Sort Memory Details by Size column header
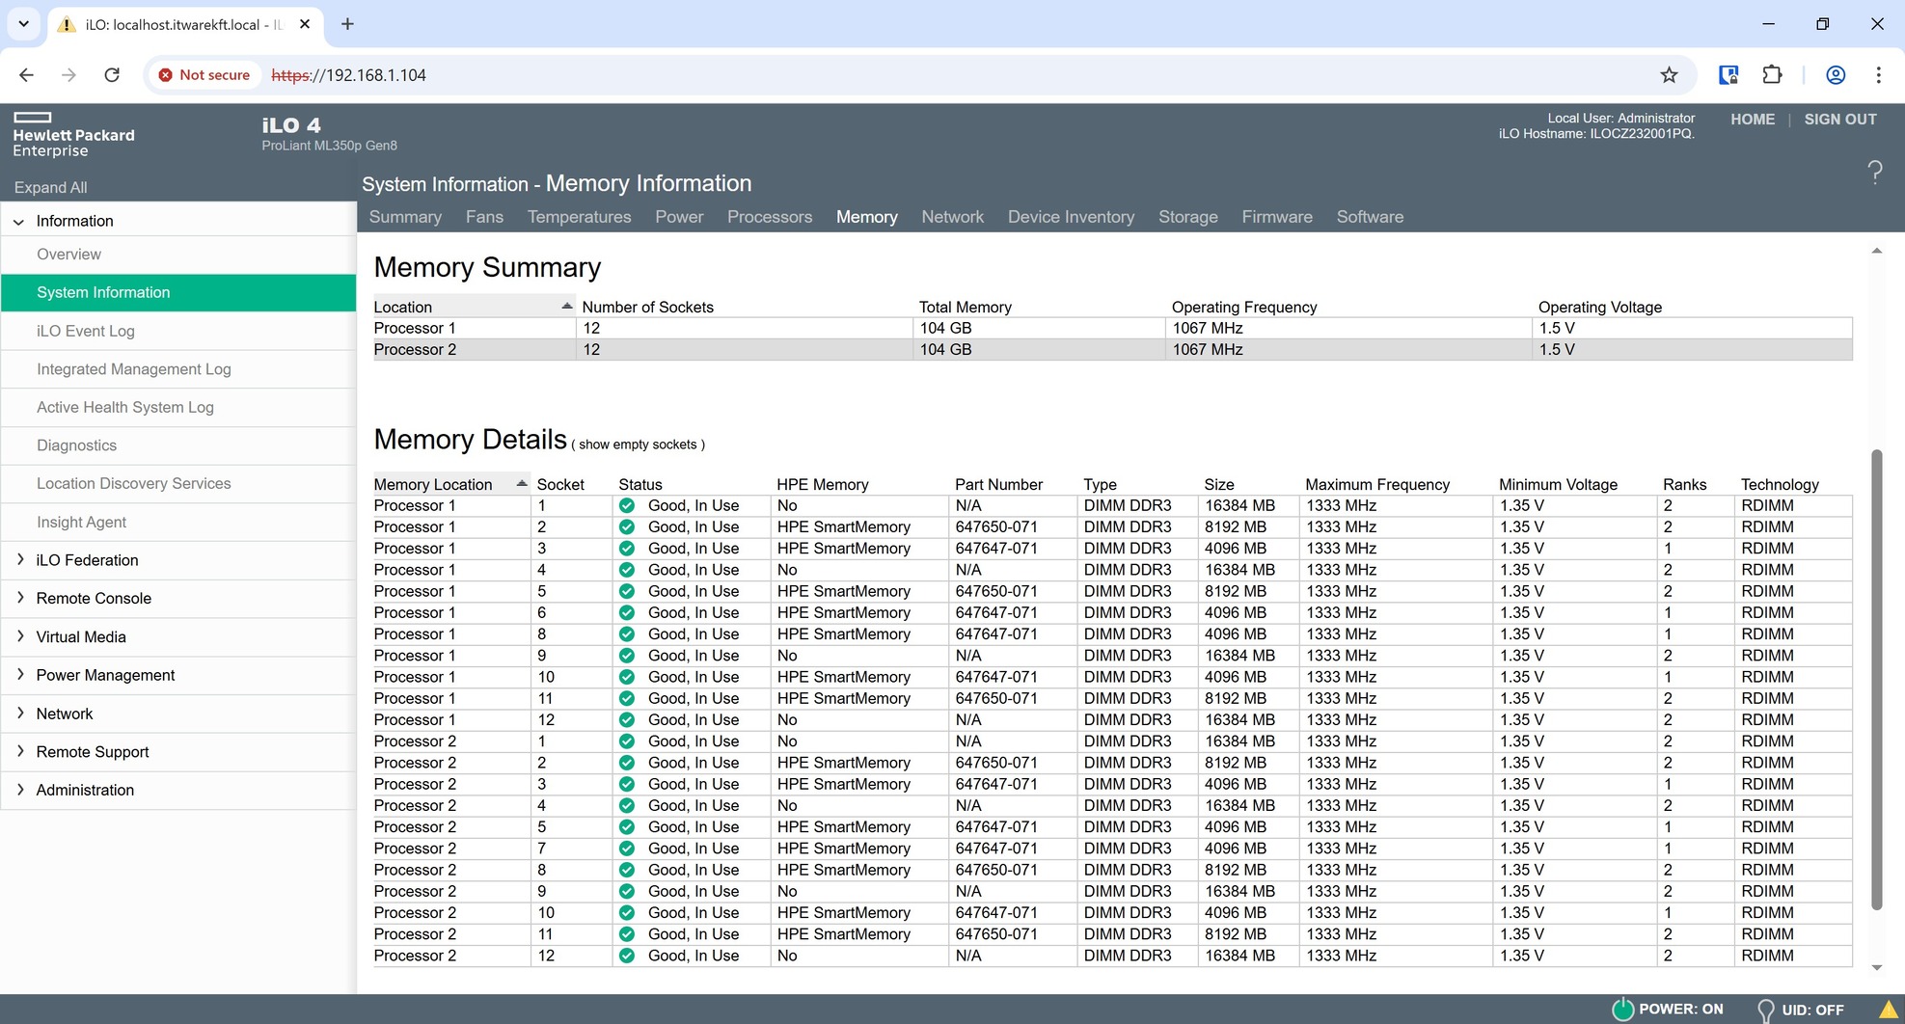 1218,484
